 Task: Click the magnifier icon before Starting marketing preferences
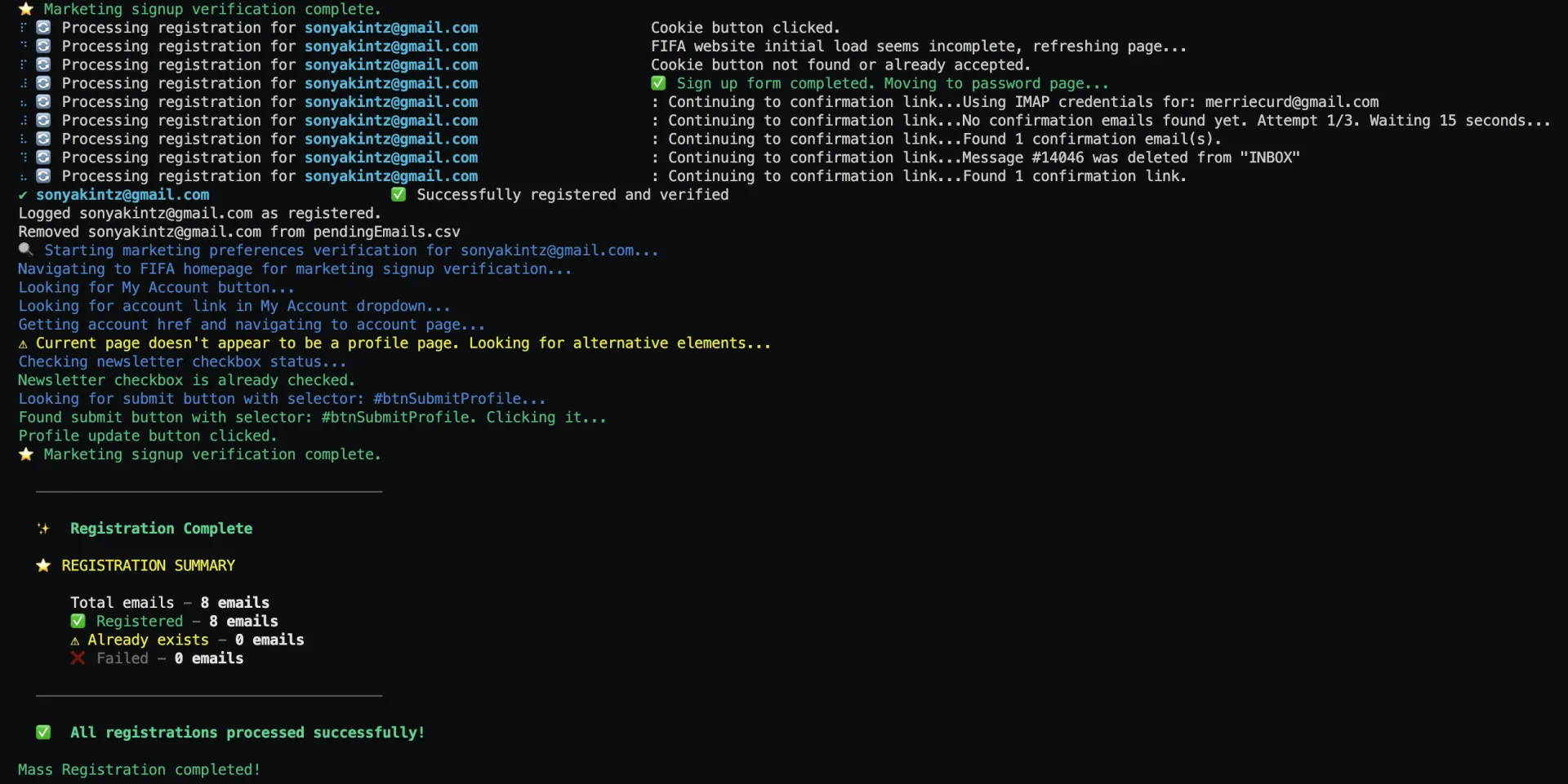(26, 250)
